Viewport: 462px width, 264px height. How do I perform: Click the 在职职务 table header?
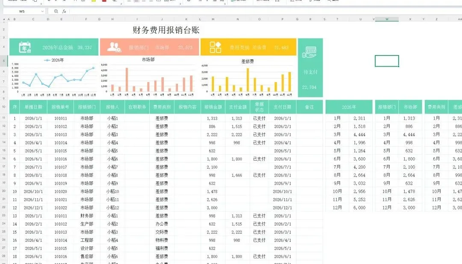pos(137,107)
